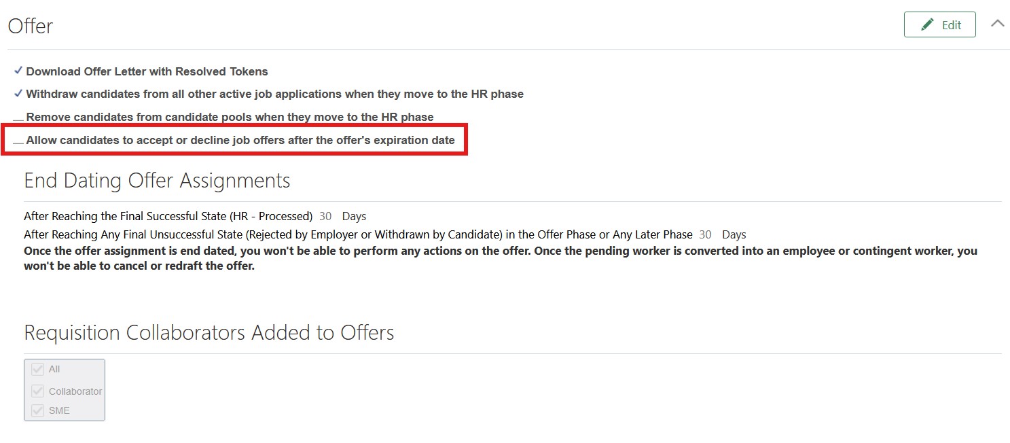The image size is (1010, 443).
Task: Select the highlighted Allow candidates to accept or decline text
Action: (x=240, y=141)
